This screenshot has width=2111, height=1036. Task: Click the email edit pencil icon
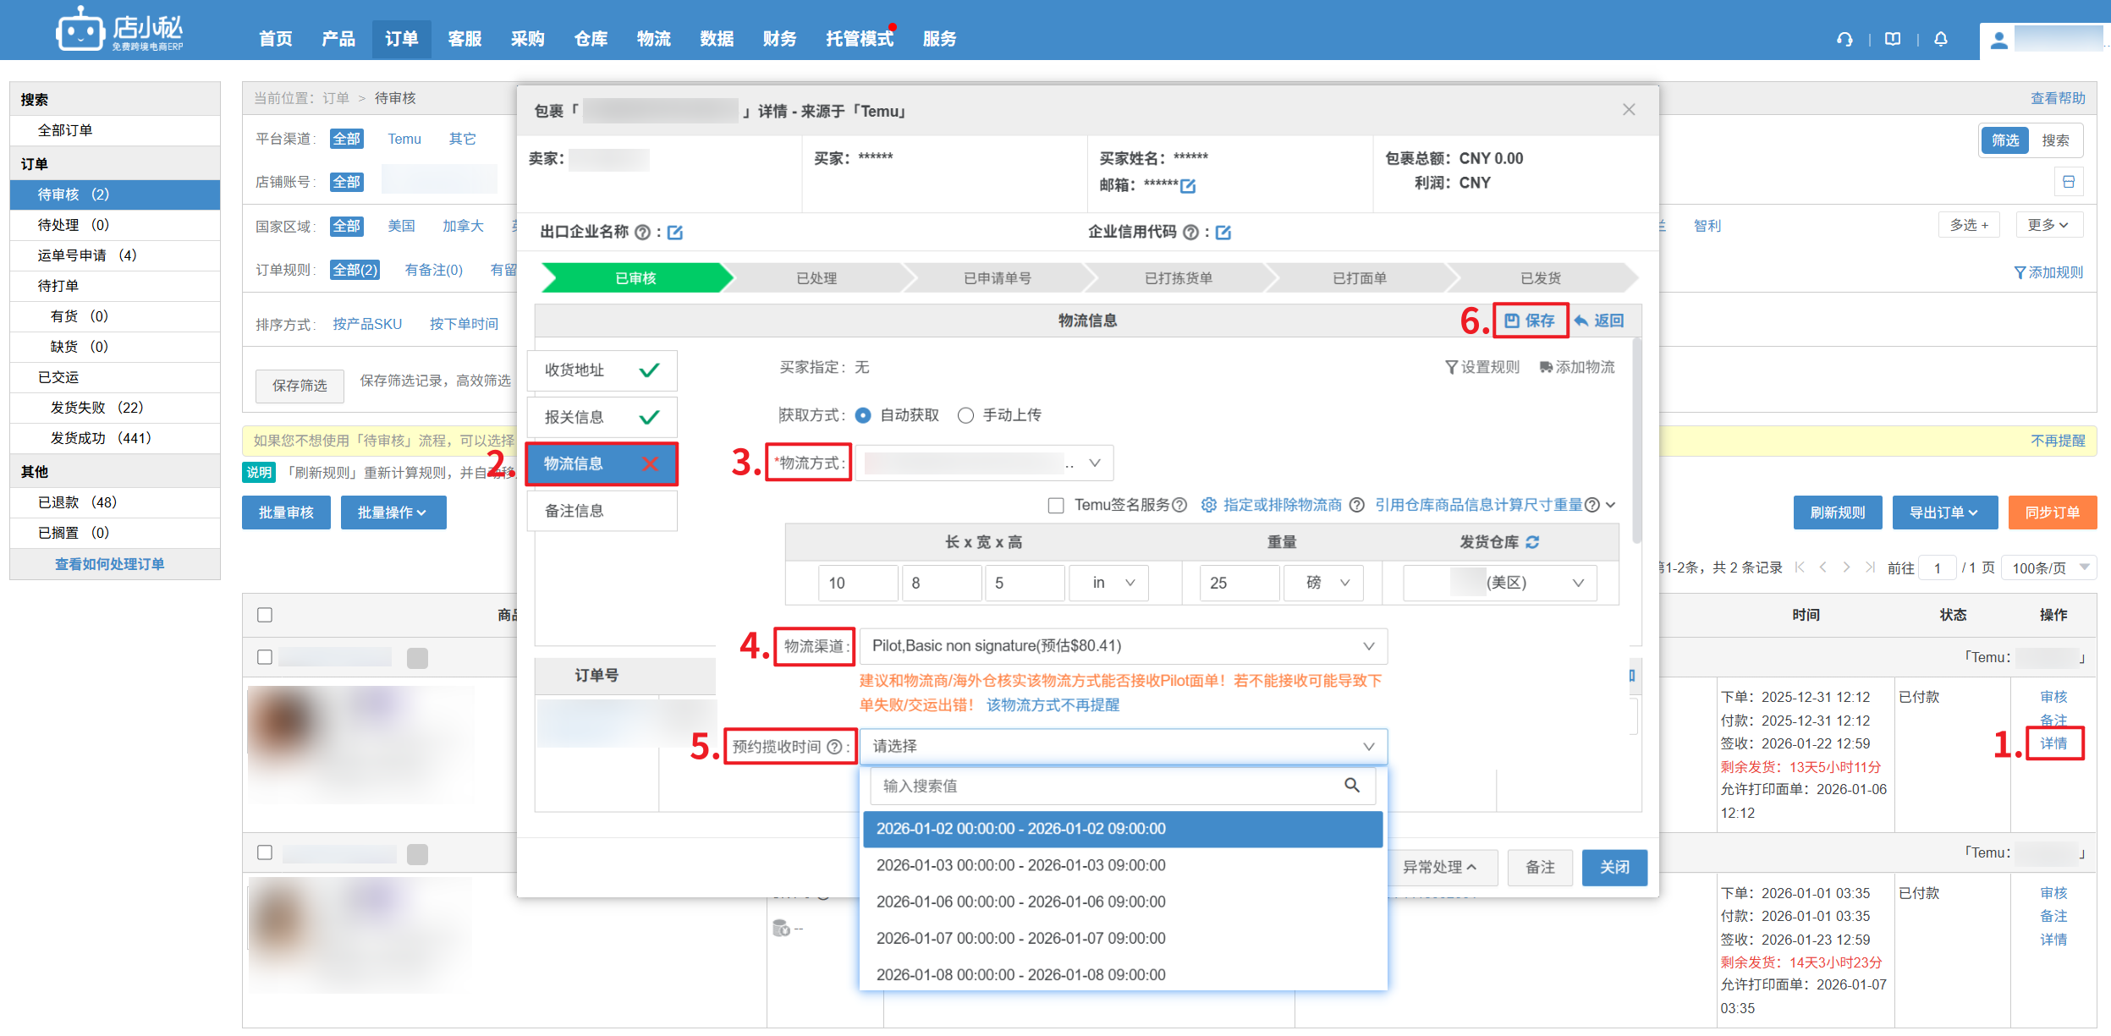(1188, 185)
